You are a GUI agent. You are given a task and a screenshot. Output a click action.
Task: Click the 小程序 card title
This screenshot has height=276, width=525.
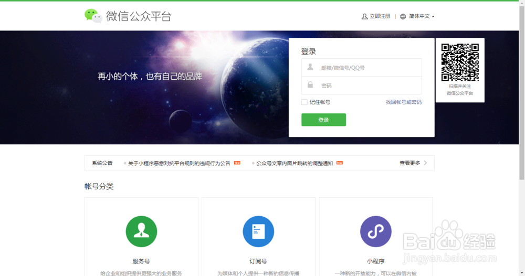coord(376,261)
